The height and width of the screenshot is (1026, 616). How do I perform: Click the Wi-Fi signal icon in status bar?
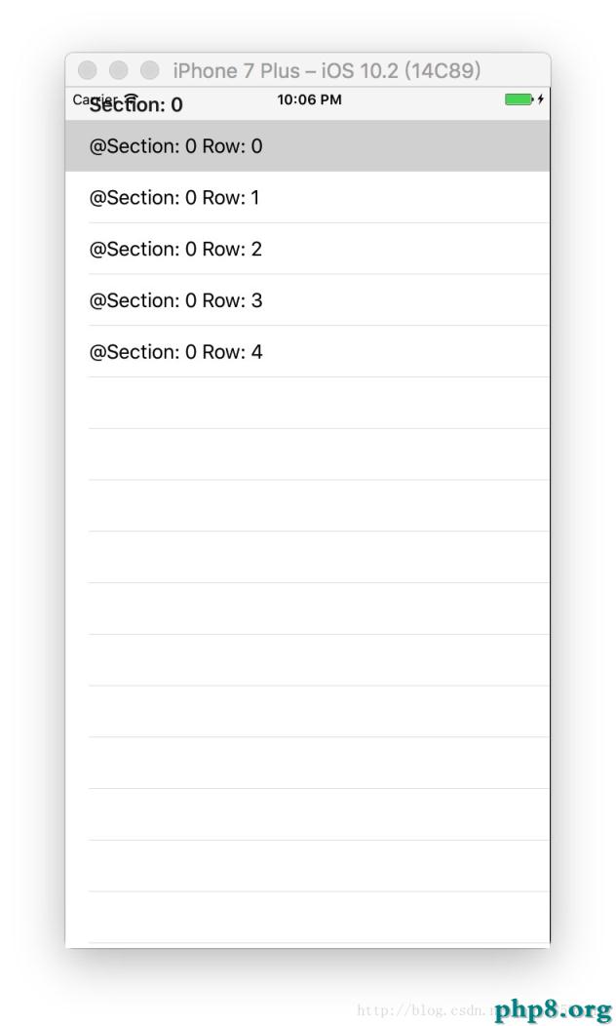click(x=131, y=98)
